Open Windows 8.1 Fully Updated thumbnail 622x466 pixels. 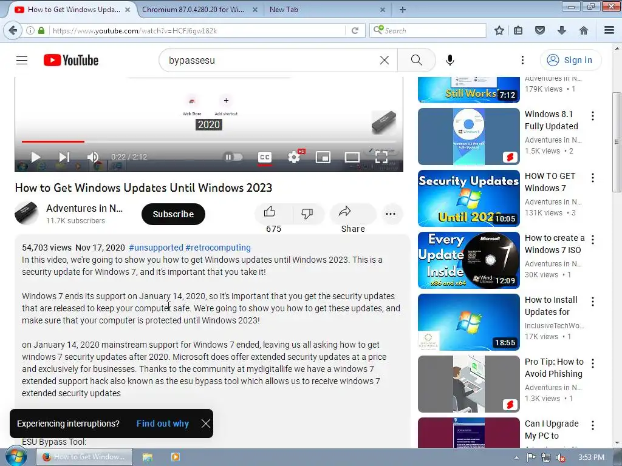(468, 137)
